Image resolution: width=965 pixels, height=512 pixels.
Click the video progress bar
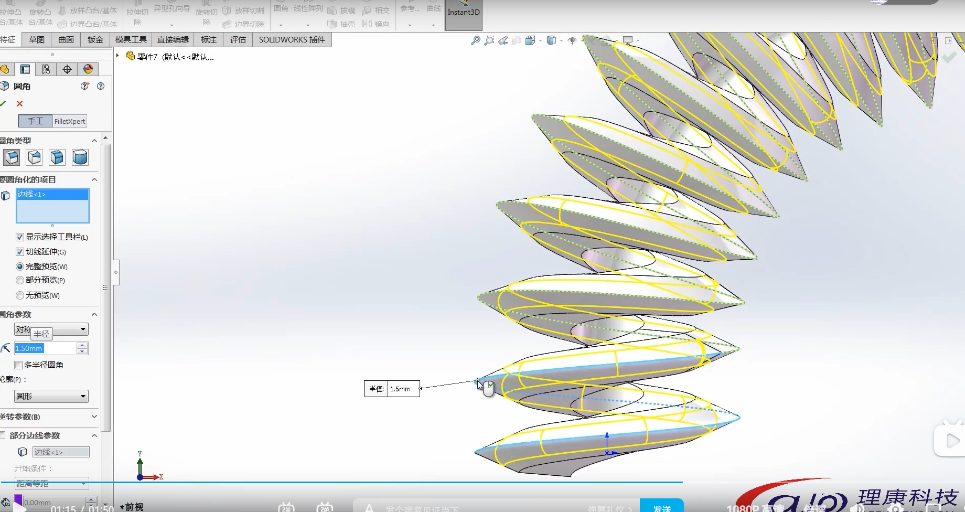(x=483, y=482)
